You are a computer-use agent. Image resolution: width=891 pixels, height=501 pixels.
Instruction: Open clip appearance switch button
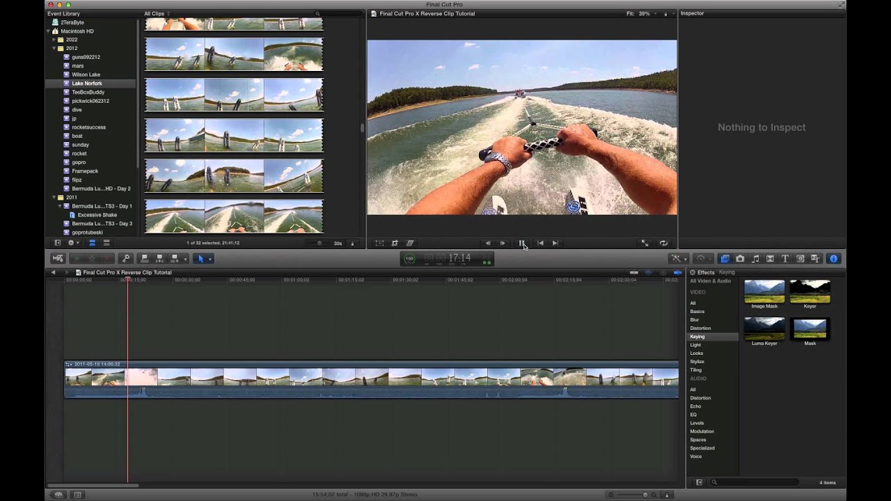click(352, 243)
